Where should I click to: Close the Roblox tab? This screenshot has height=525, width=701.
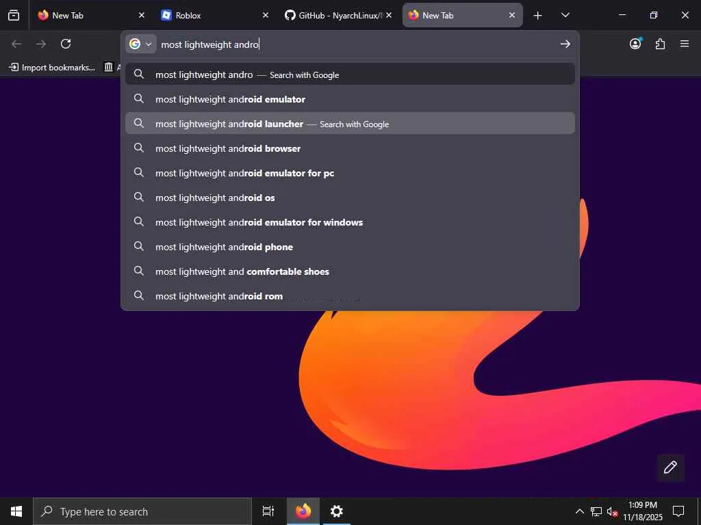(266, 15)
